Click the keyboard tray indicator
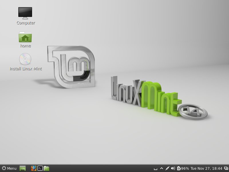The image size is (229, 172). point(155,169)
